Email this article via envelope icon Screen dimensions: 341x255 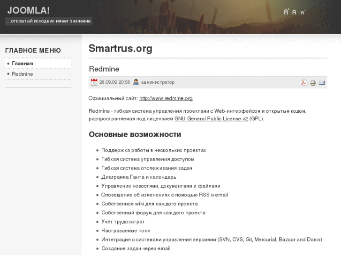[x=322, y=82]
